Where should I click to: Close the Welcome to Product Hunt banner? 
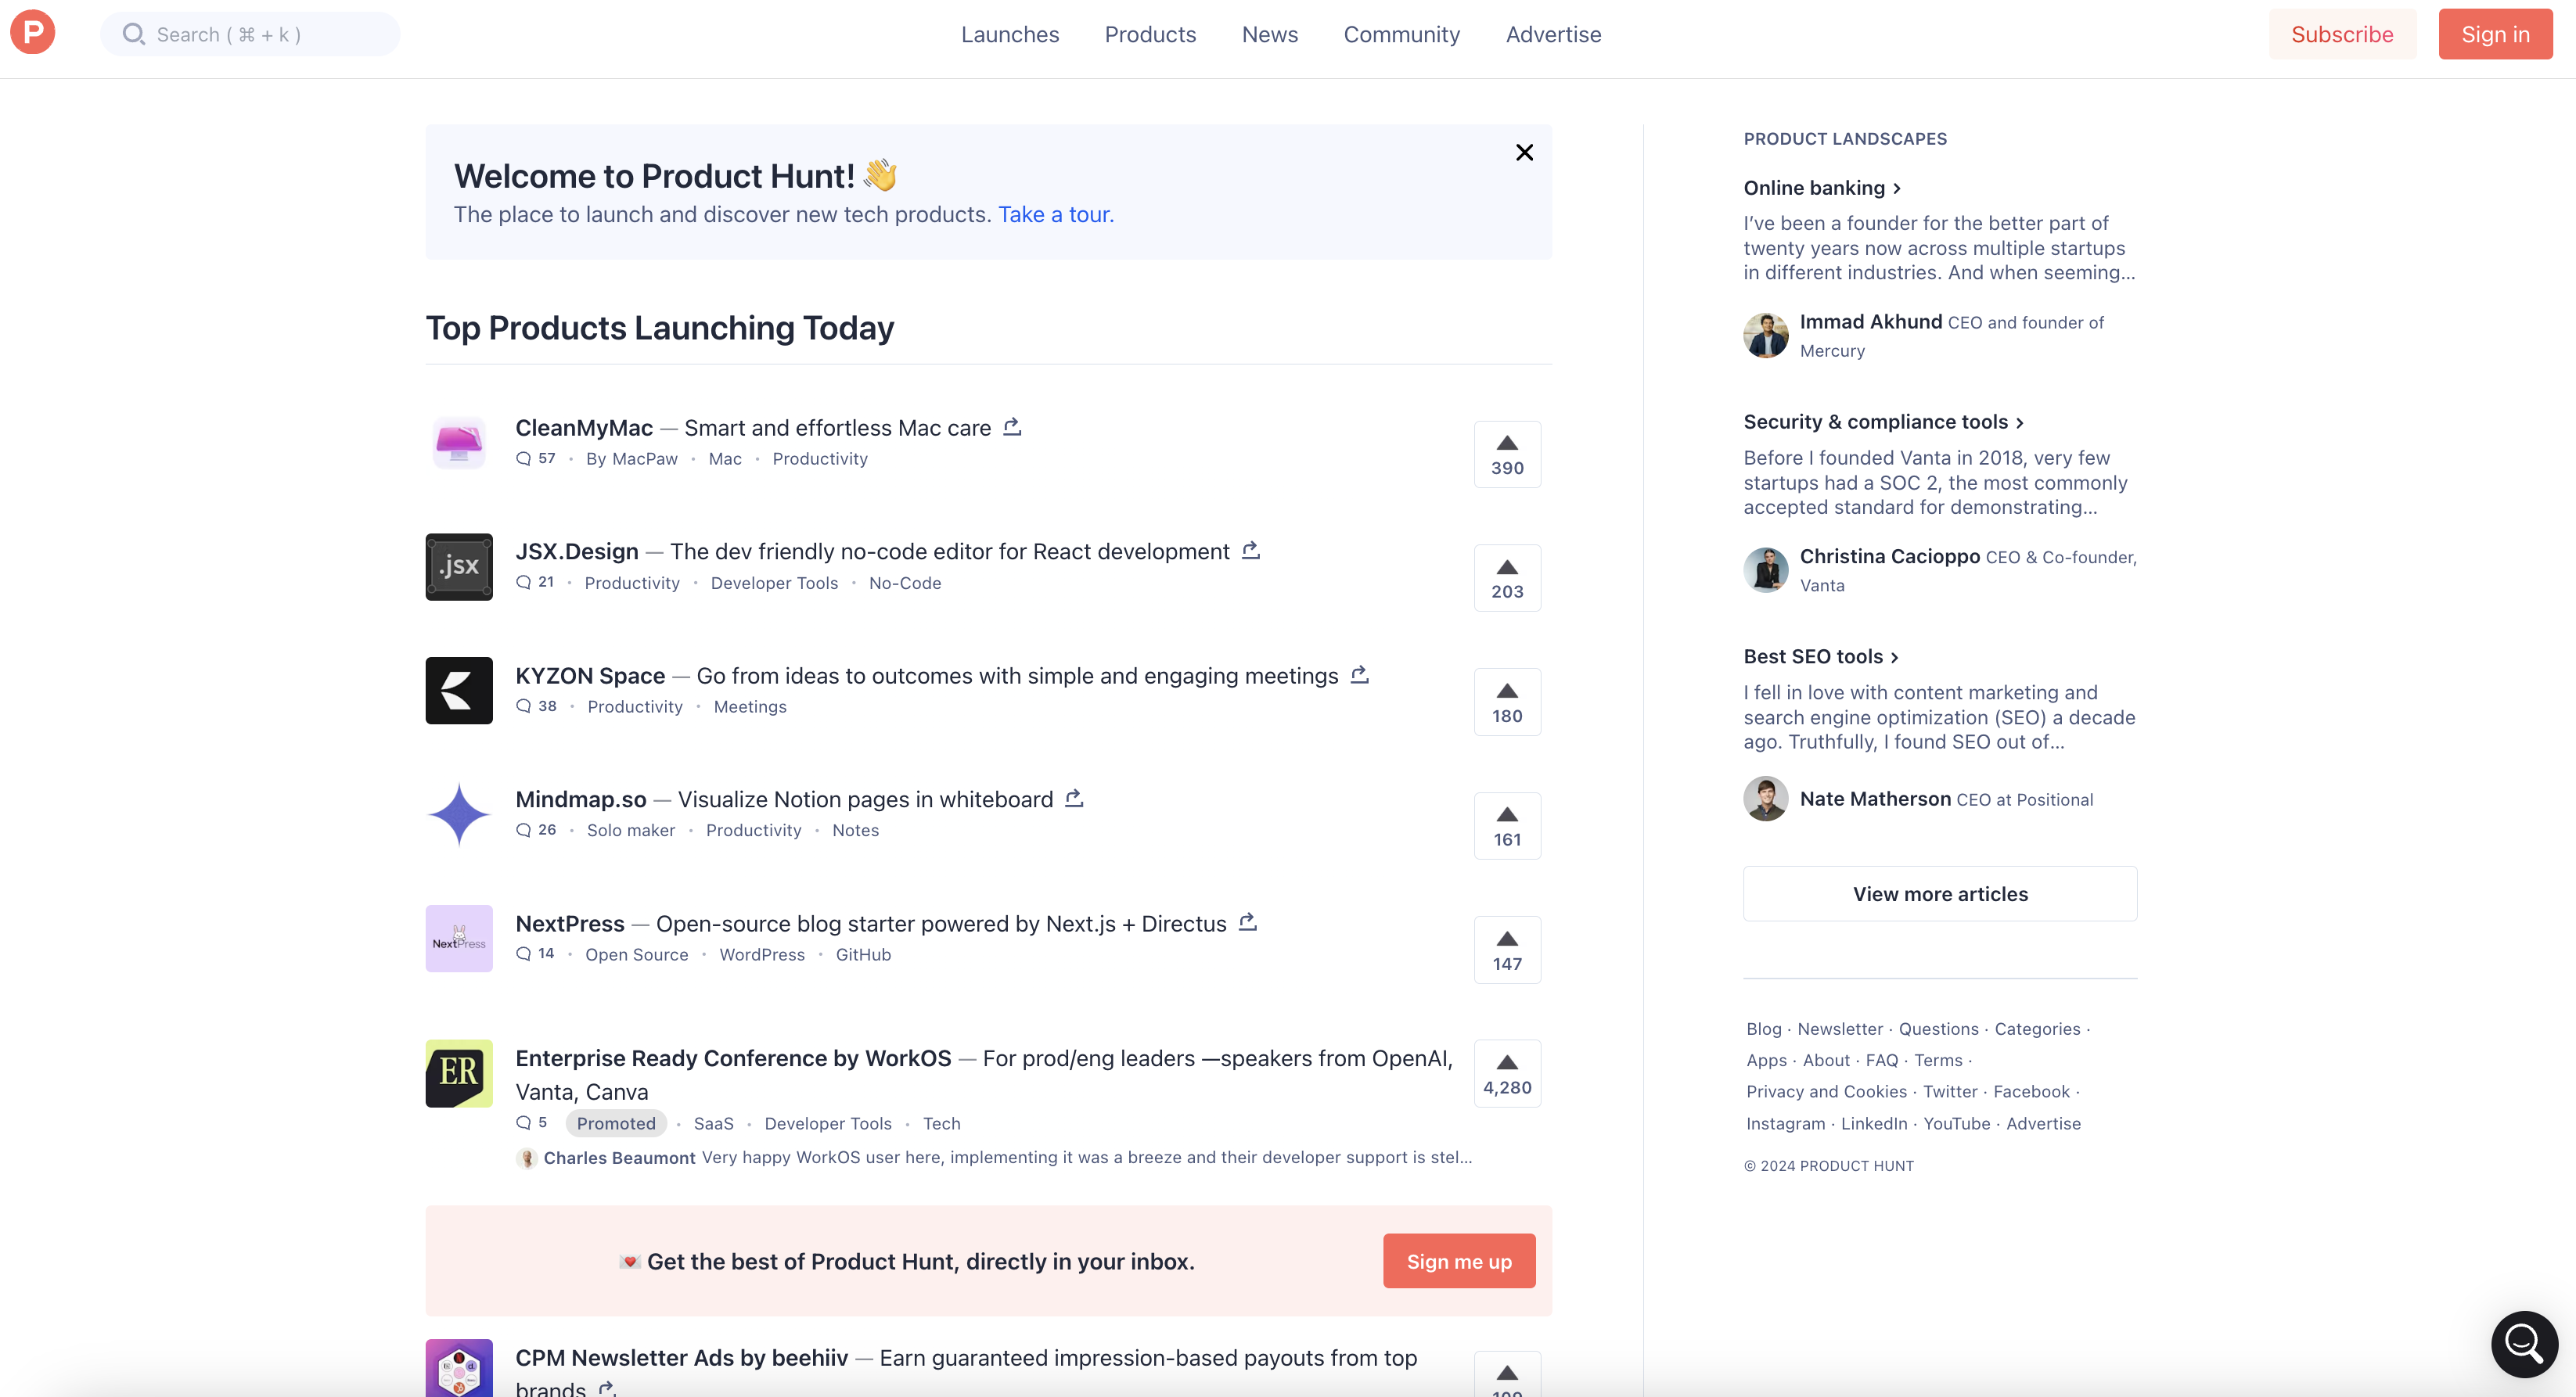pyautogui.click(x=1524, y=153)
